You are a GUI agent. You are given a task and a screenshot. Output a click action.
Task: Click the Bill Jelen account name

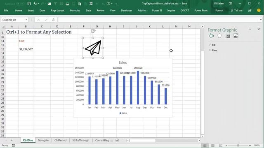point(219,4)
